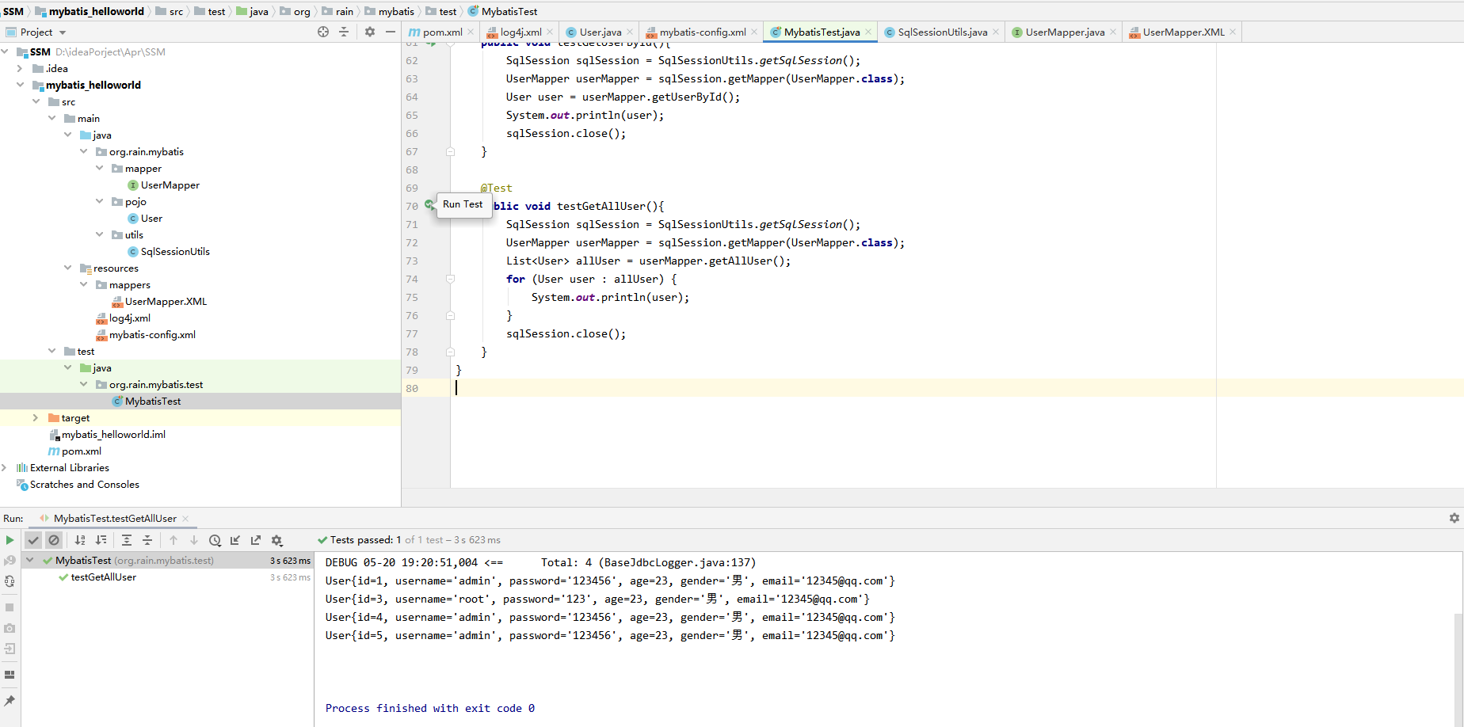Go to previous failed test arrow

coord(173,540)
